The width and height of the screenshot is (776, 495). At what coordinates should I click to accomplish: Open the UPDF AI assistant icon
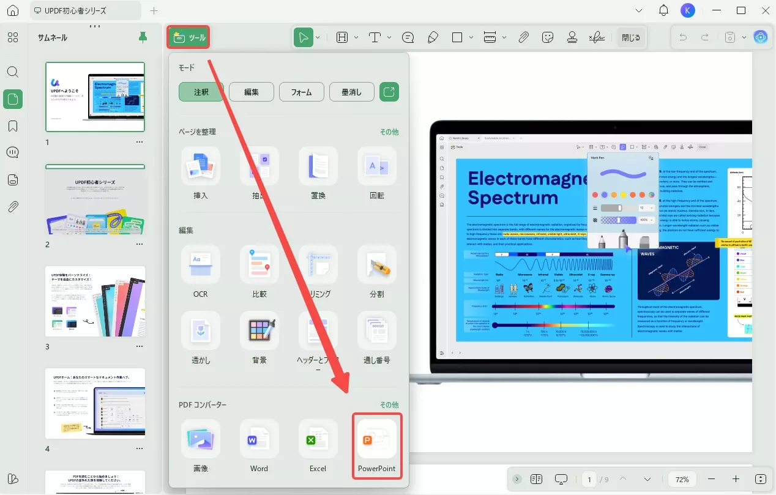coord(761,37)
